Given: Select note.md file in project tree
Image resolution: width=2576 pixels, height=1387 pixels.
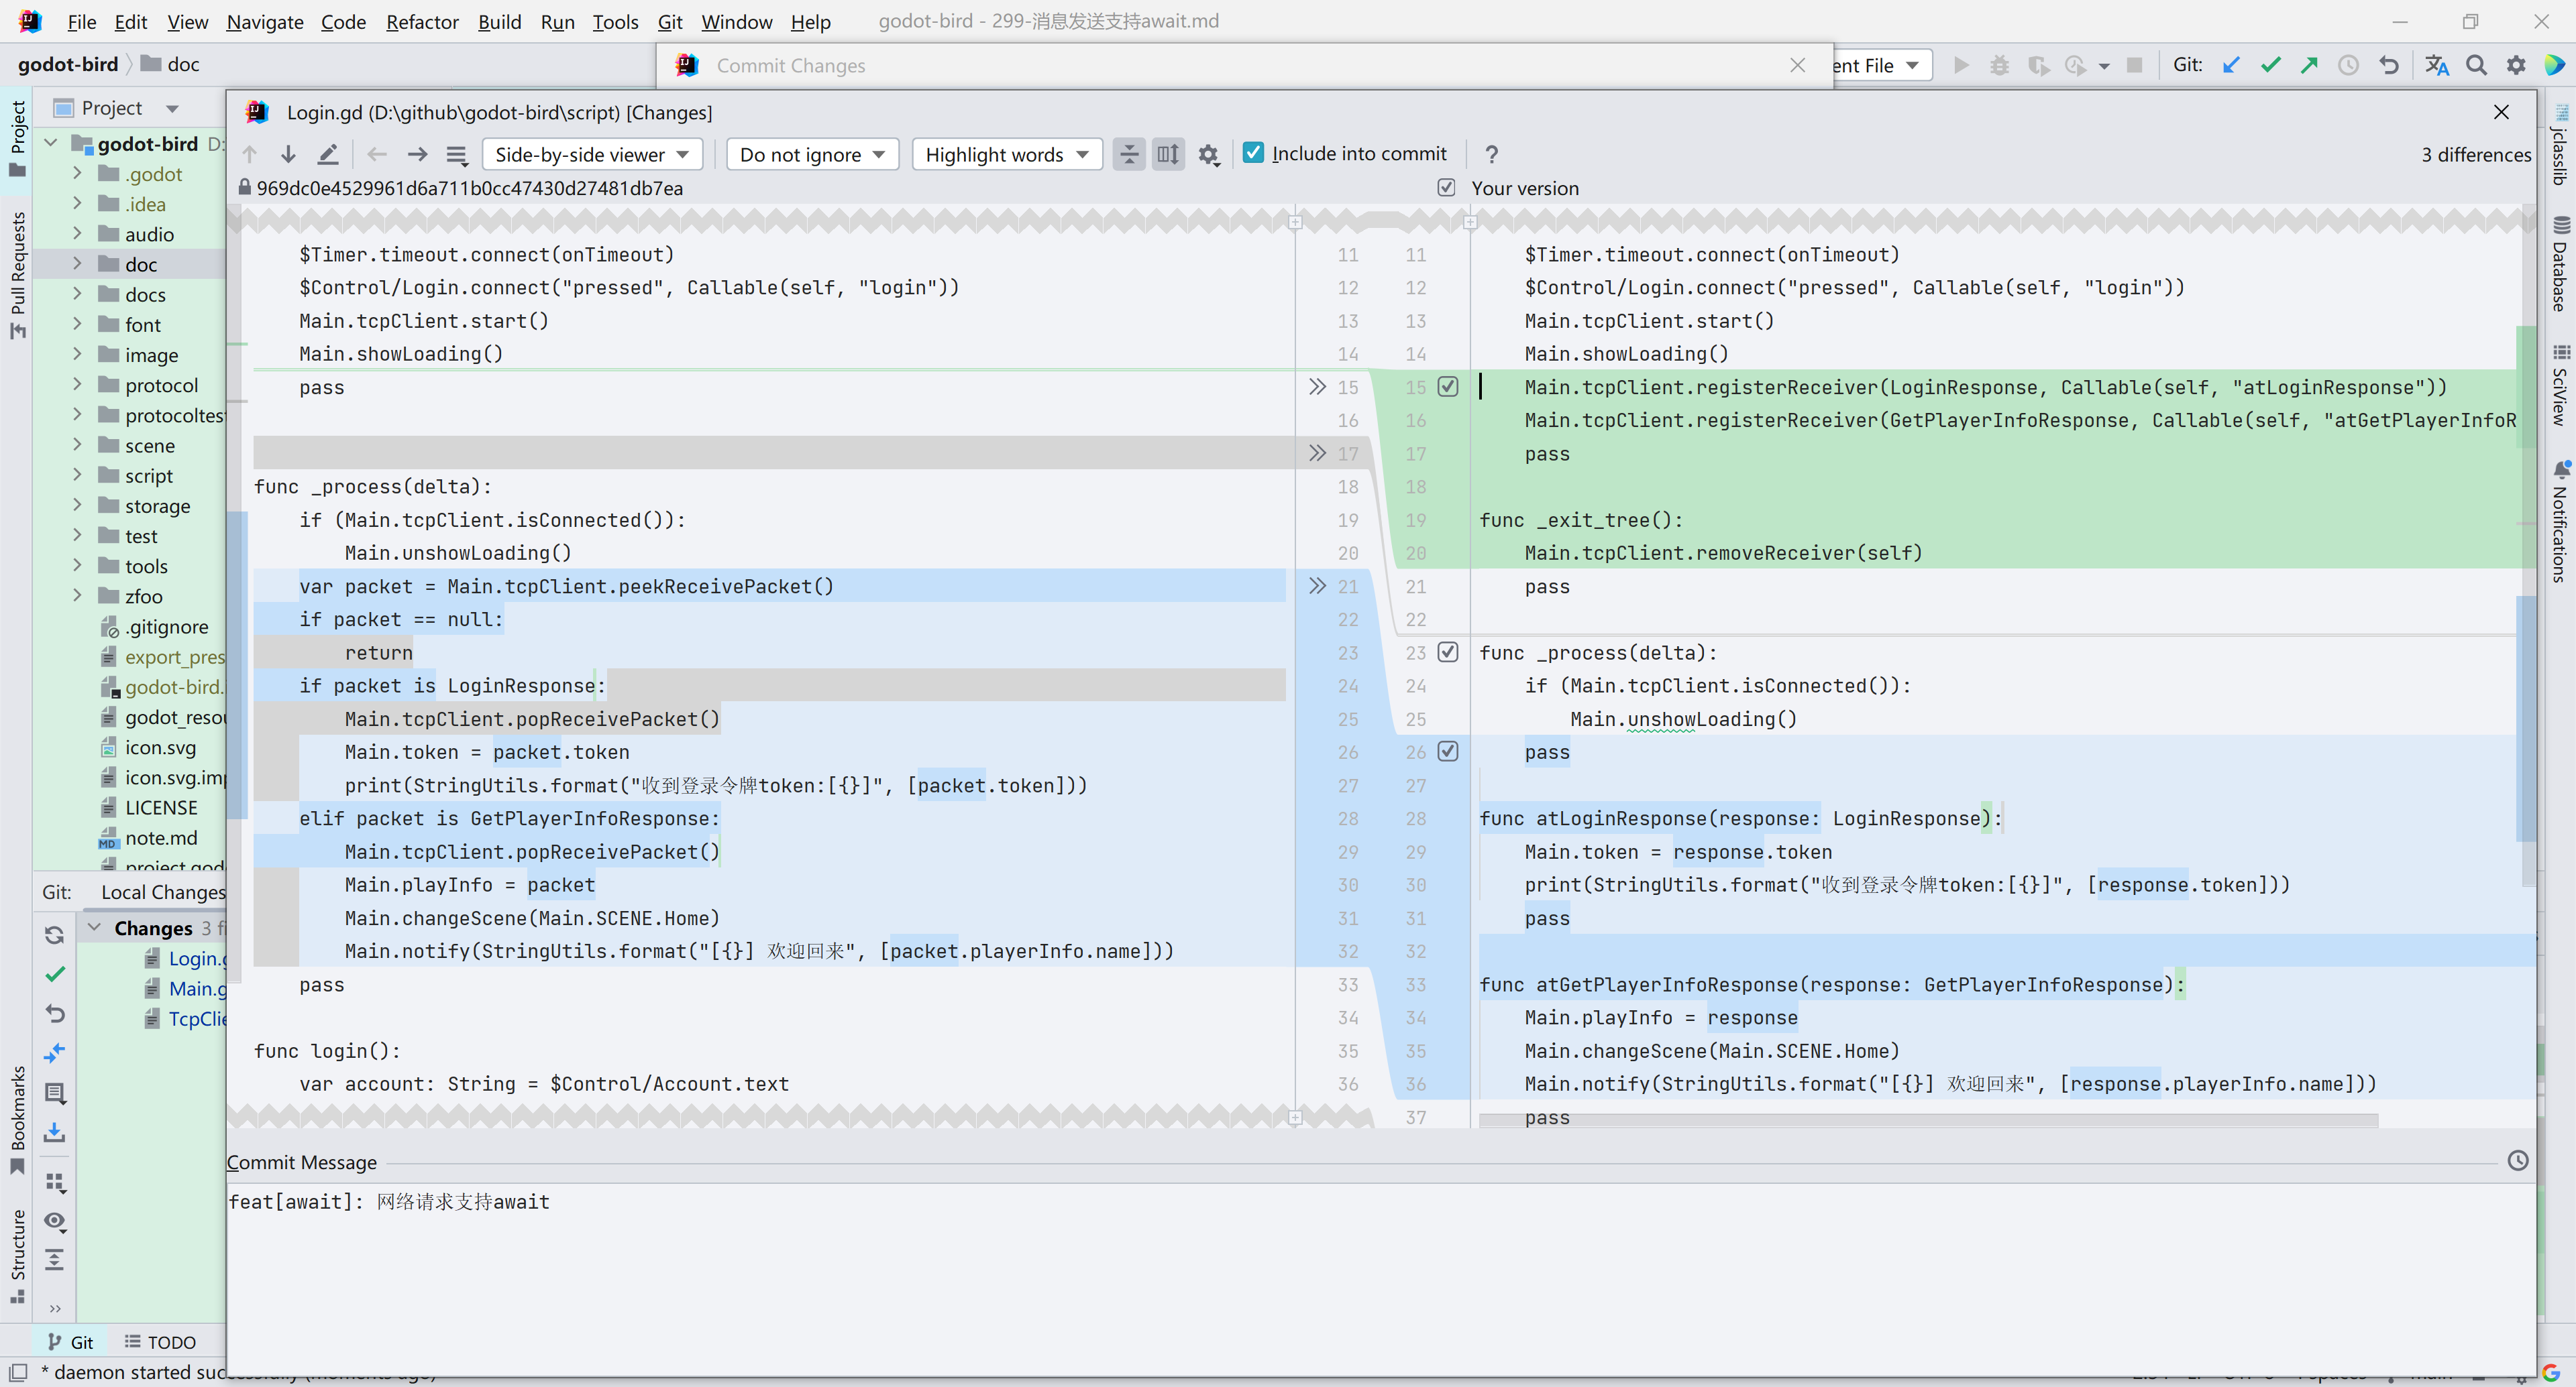Looking at the screenshot, I should [161, 837].
